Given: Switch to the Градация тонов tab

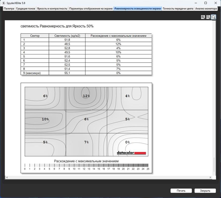Looking at the screenshot, I should [x=25, y=9].
